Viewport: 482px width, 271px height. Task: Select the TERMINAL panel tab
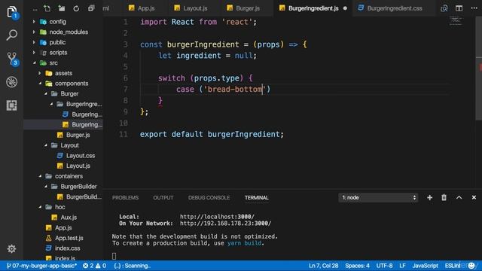[257, 197]
